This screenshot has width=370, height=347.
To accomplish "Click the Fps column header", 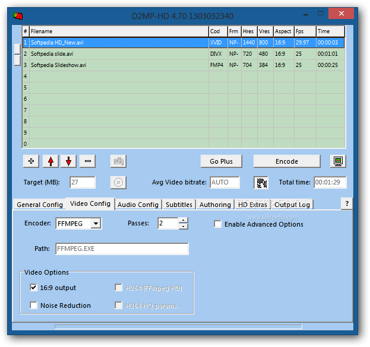I will point(305,31).
